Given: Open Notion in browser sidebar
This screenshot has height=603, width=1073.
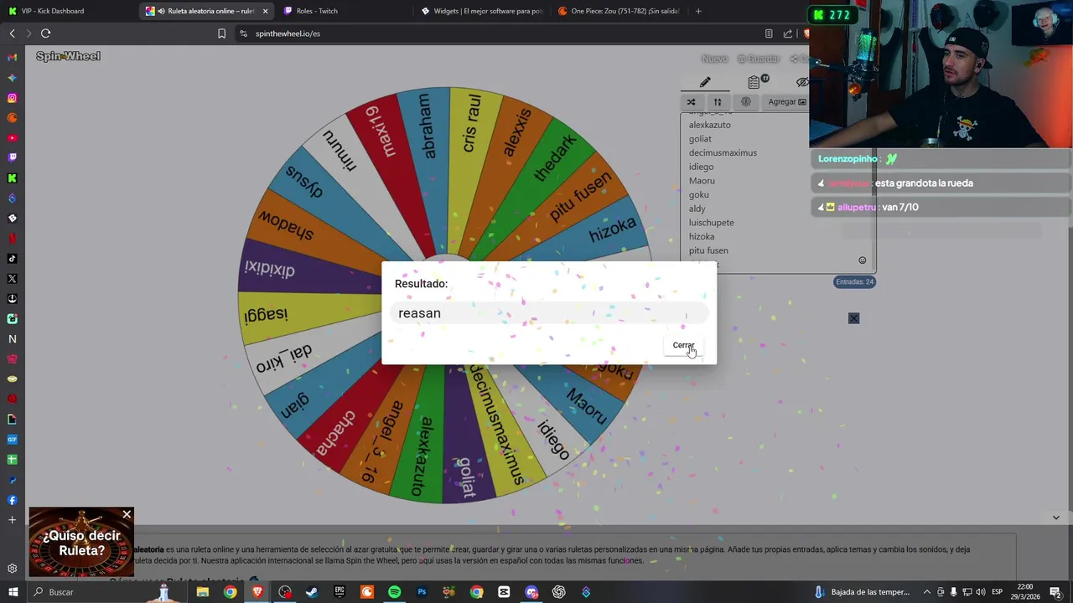Looking at the screenshot, I should coord(12,339).
